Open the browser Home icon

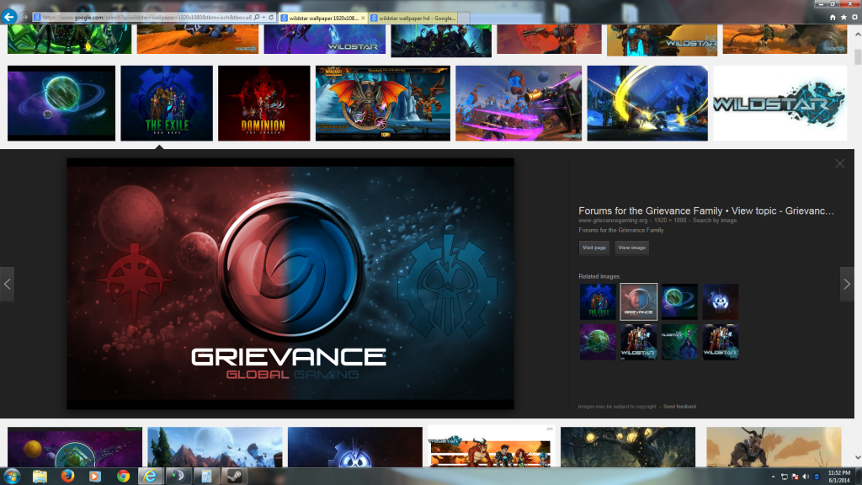click(x=833, y=18)
